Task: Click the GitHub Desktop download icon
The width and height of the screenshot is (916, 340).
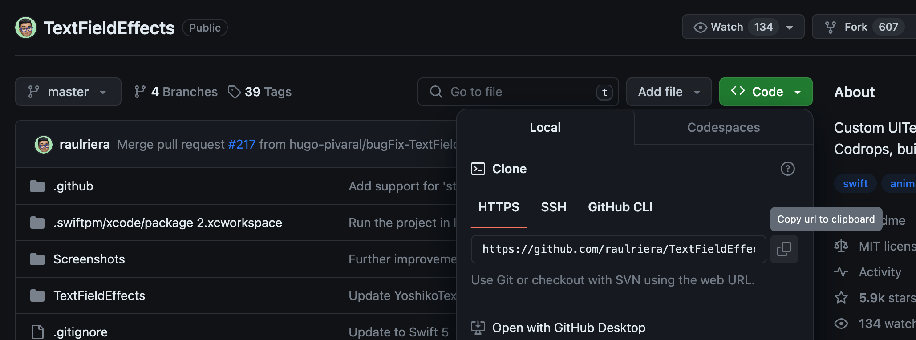Action: 478,328
